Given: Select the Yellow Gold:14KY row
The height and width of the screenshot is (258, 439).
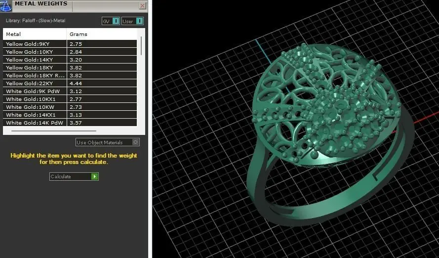Looking at the screenshot, I should tap(70, 60).
